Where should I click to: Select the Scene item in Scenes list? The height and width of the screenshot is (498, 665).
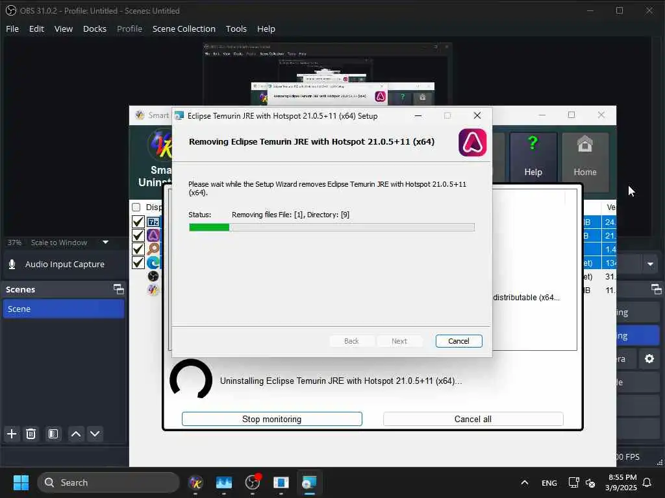coord(63,309)
